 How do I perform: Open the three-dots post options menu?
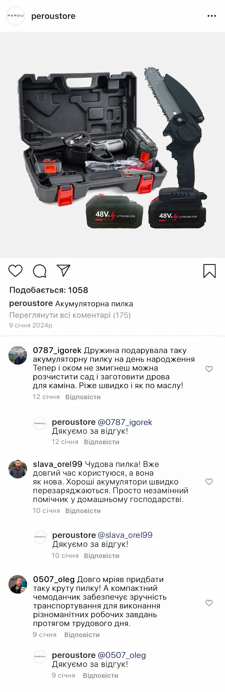tap(212, 16)
